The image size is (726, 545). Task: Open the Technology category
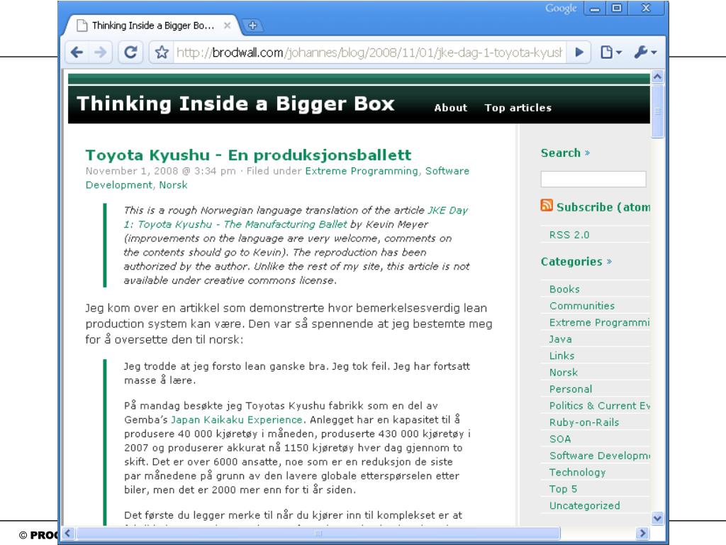click(x=577, y=473)
